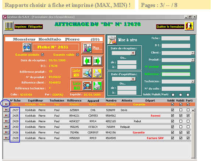Click the Quitter le formulaire button
The image size is (211, 161).
click(x=170, y=27)
